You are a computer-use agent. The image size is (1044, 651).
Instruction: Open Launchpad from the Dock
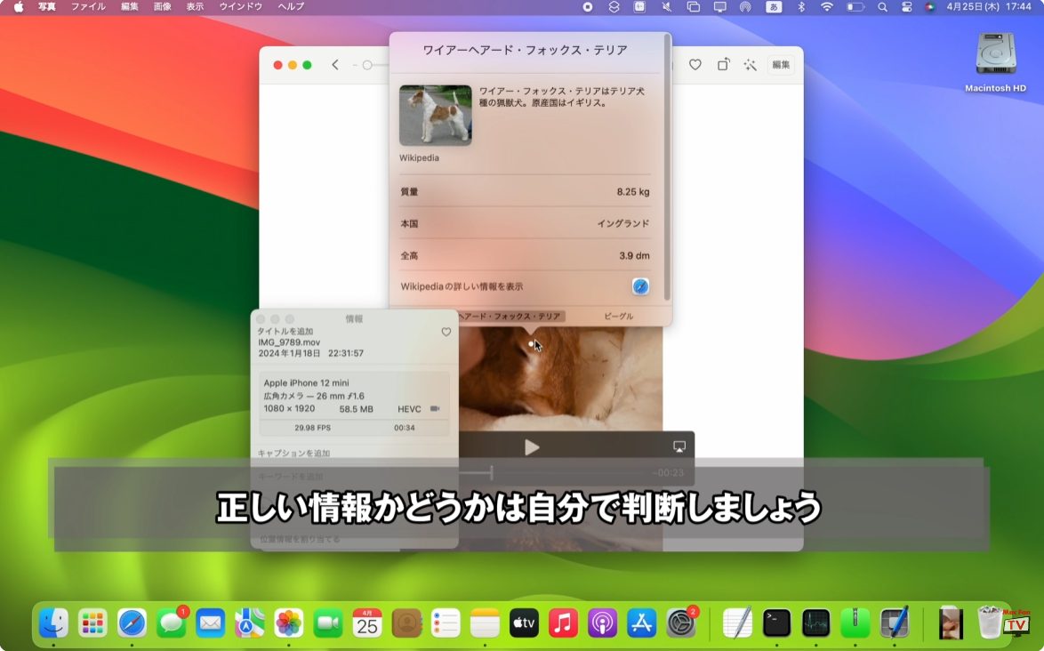[x=92, y=623]
